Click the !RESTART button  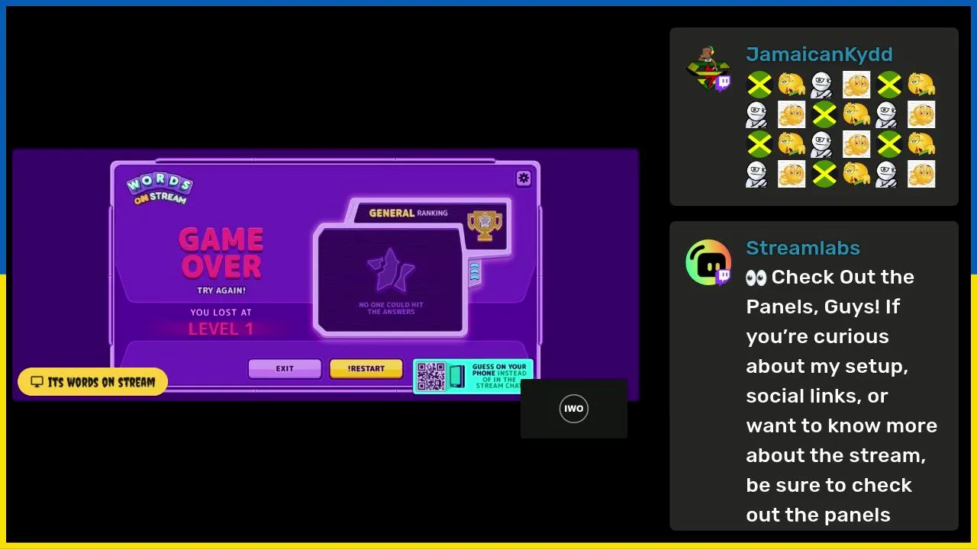(366, 369)
